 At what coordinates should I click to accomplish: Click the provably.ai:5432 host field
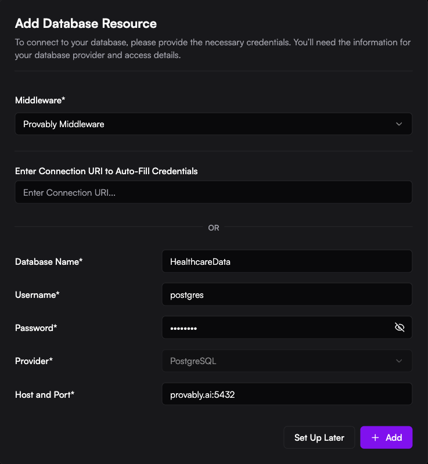tap(286, 394)
